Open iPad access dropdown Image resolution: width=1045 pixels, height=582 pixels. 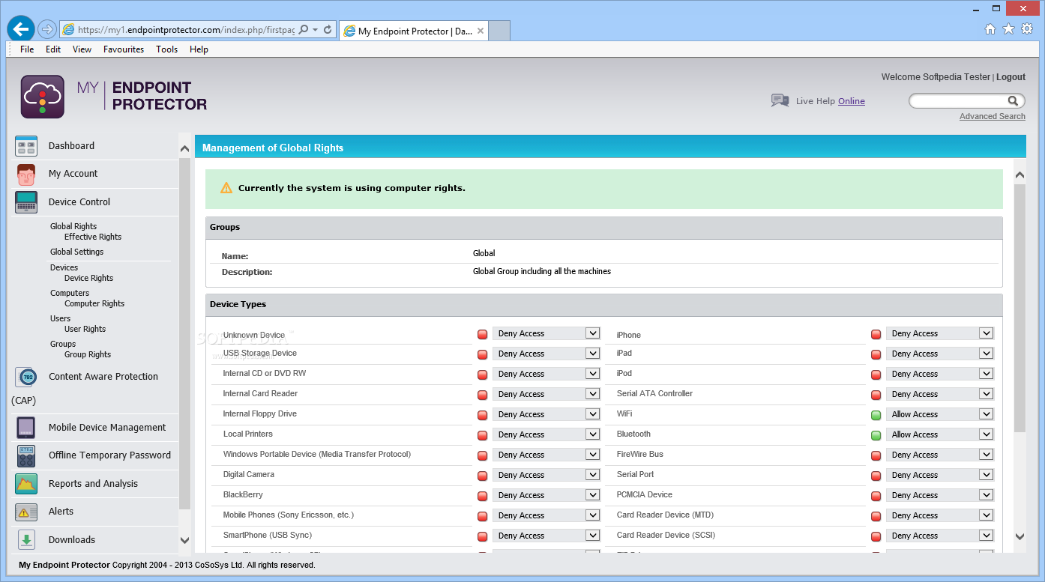click(x=939, y=354)
